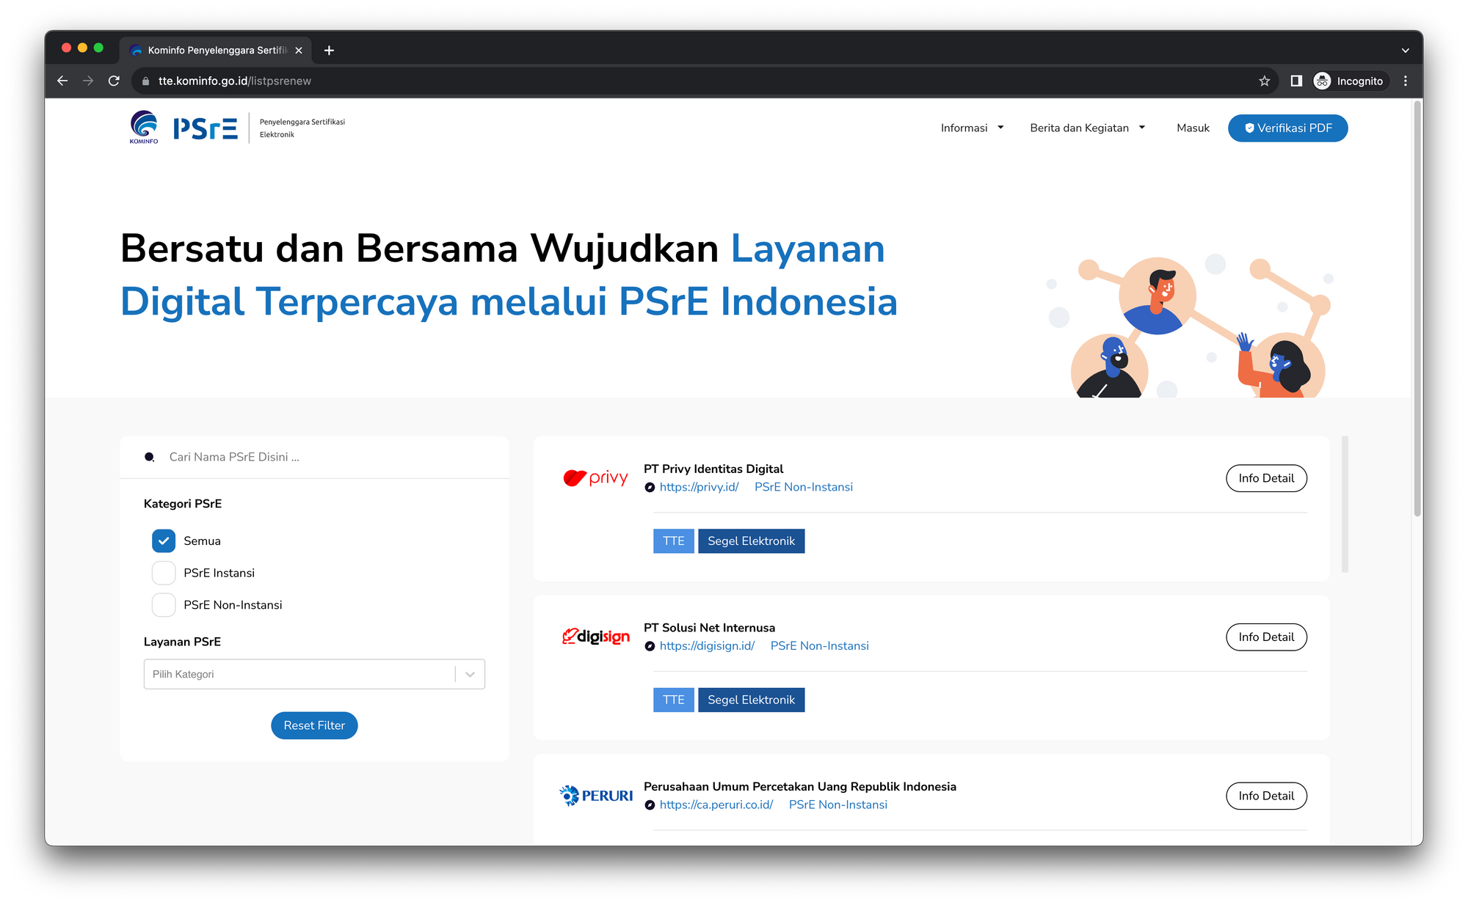Viewport: 1468px width, 905px height.
Task: Enable the PSrE Instansi checkbox
Action: point(164,573)
